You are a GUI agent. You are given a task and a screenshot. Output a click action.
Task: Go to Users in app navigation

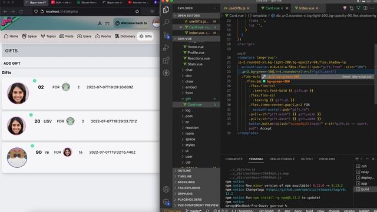84,37
